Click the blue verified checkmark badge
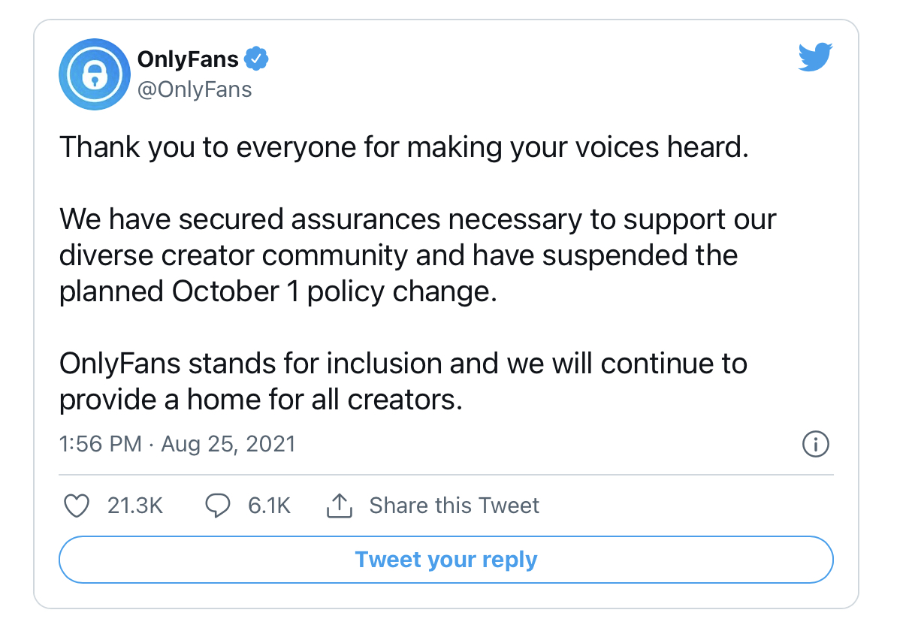Image resolution: width=912 pixels, height=631 pixels. pyautogui.click(x=258, y=59)
